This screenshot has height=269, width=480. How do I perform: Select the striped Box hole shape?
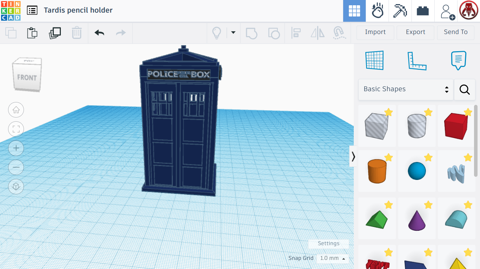[x=377, y=126]
